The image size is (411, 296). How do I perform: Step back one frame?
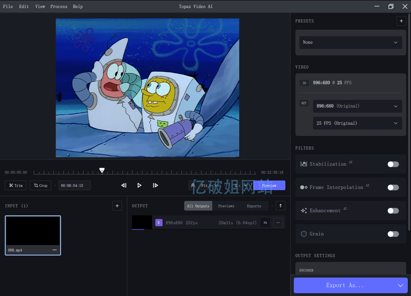click(x=124, y=185)
